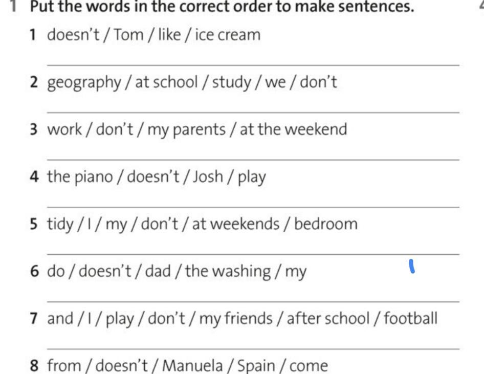Image resolution: width=484 pixels, height=374 pixels.
Task: Click the item number 5 label
Action: [34, 224]
